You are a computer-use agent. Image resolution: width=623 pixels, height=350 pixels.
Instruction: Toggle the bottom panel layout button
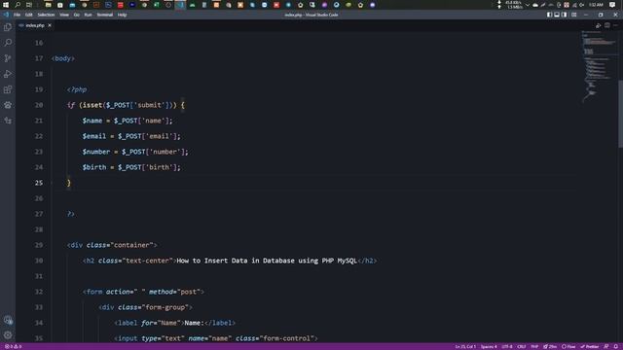point(557,15)
